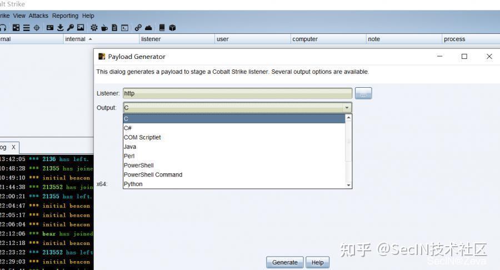Sort by the note column header
Viewport: 500px width, 270px height.
(x=404, y=39)
